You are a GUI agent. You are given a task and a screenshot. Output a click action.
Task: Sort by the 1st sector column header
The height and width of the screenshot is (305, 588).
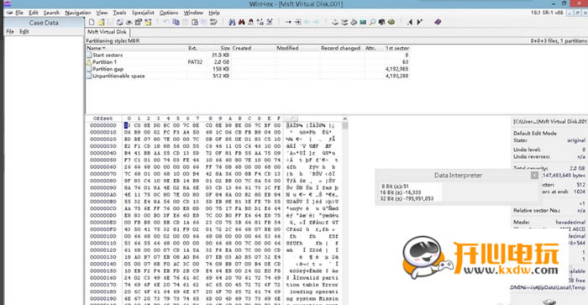pos(397,48)
